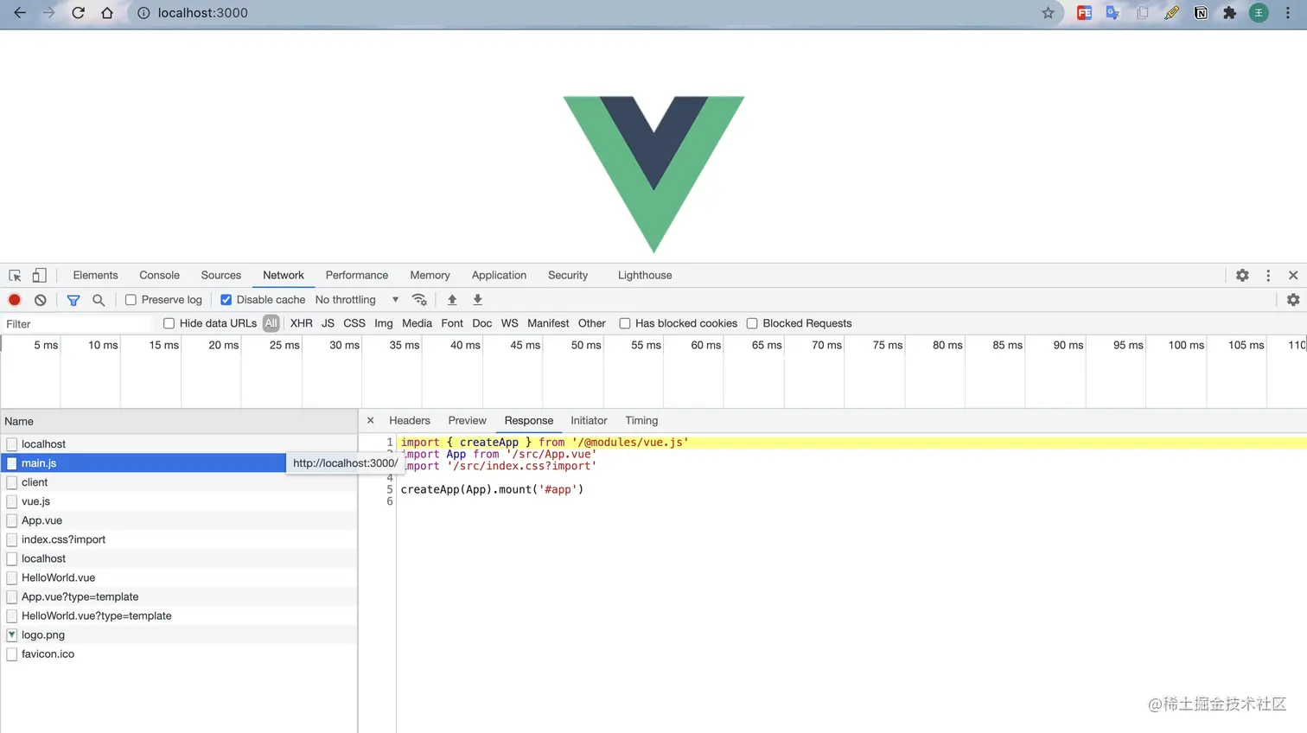Check Hide data URLs

[169, 323]
